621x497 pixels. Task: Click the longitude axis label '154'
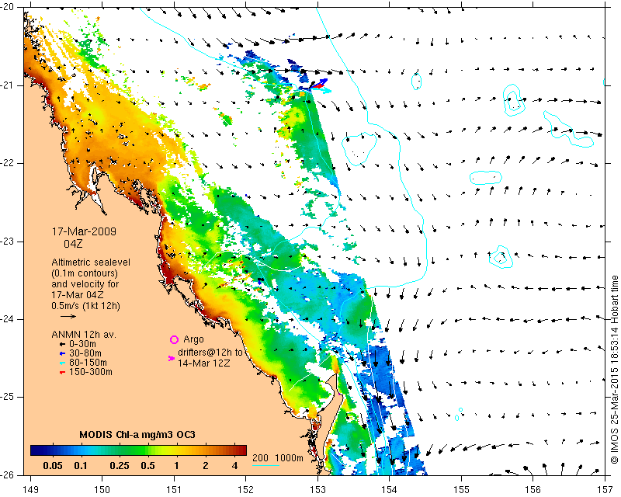point(390,490)
